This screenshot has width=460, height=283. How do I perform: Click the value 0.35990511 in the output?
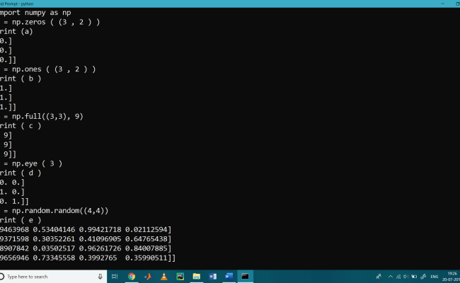146,258
